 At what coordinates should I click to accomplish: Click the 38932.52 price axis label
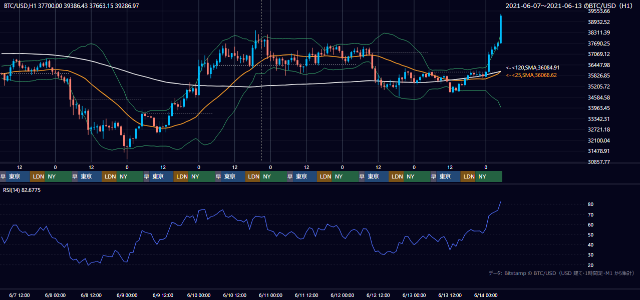599,22
